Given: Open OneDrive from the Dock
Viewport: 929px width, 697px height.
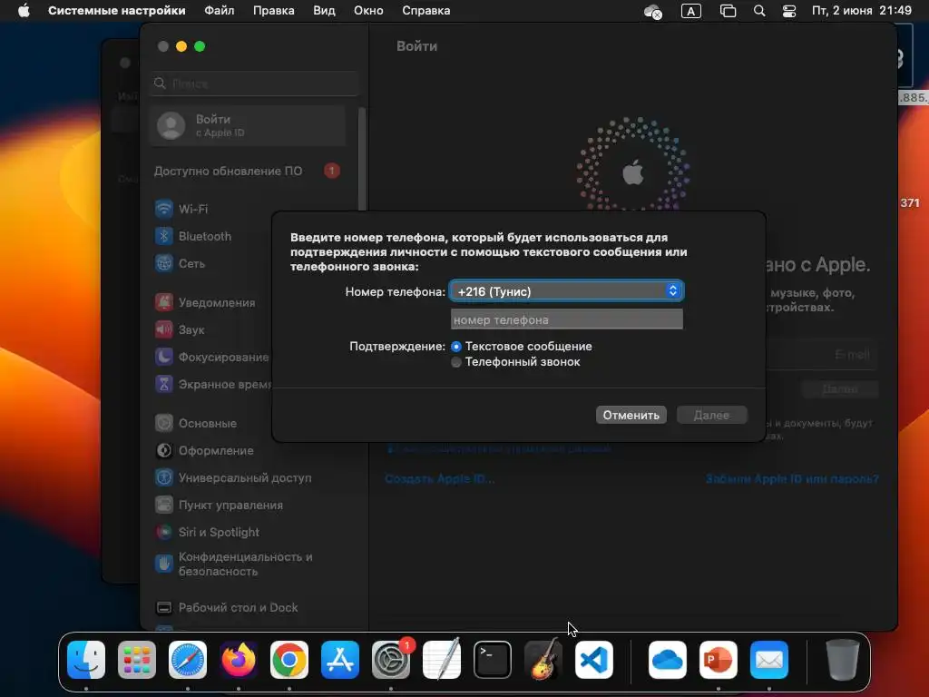Looking at the screenshot, I should [668, 660].
